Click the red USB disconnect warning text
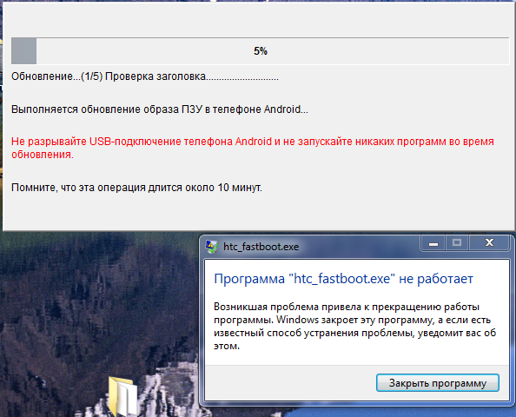Viewport: 516px width, 417px height. 253,148
